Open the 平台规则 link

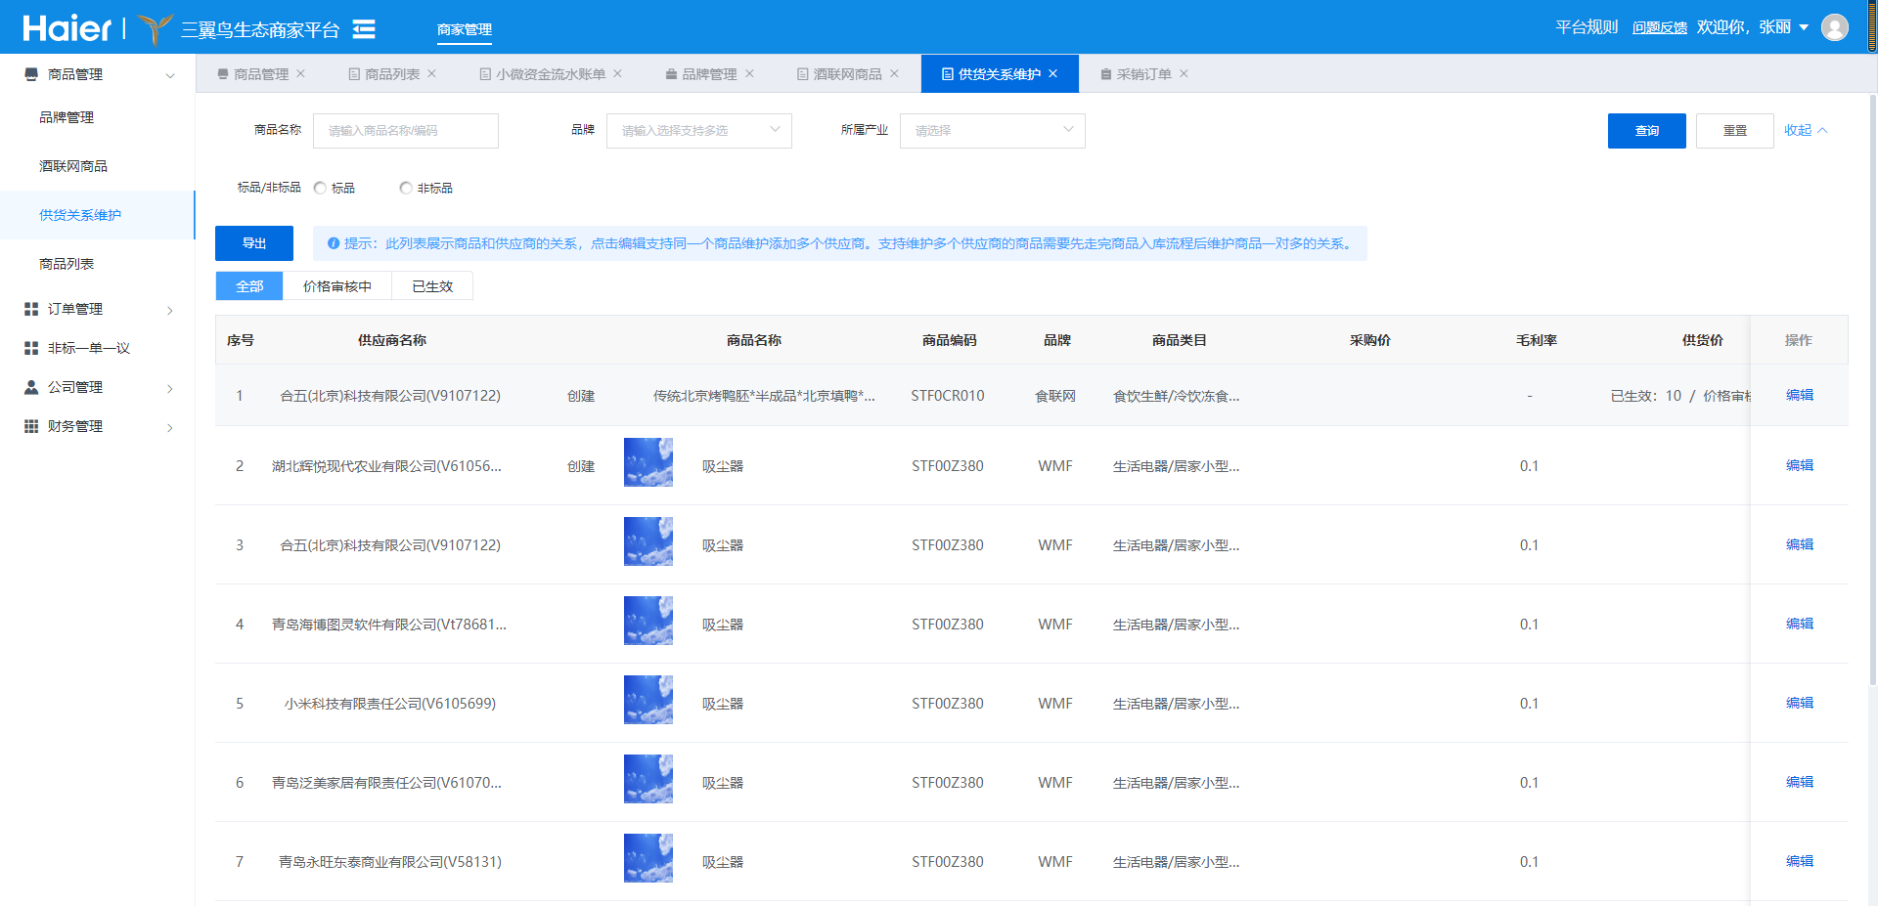1587,27
